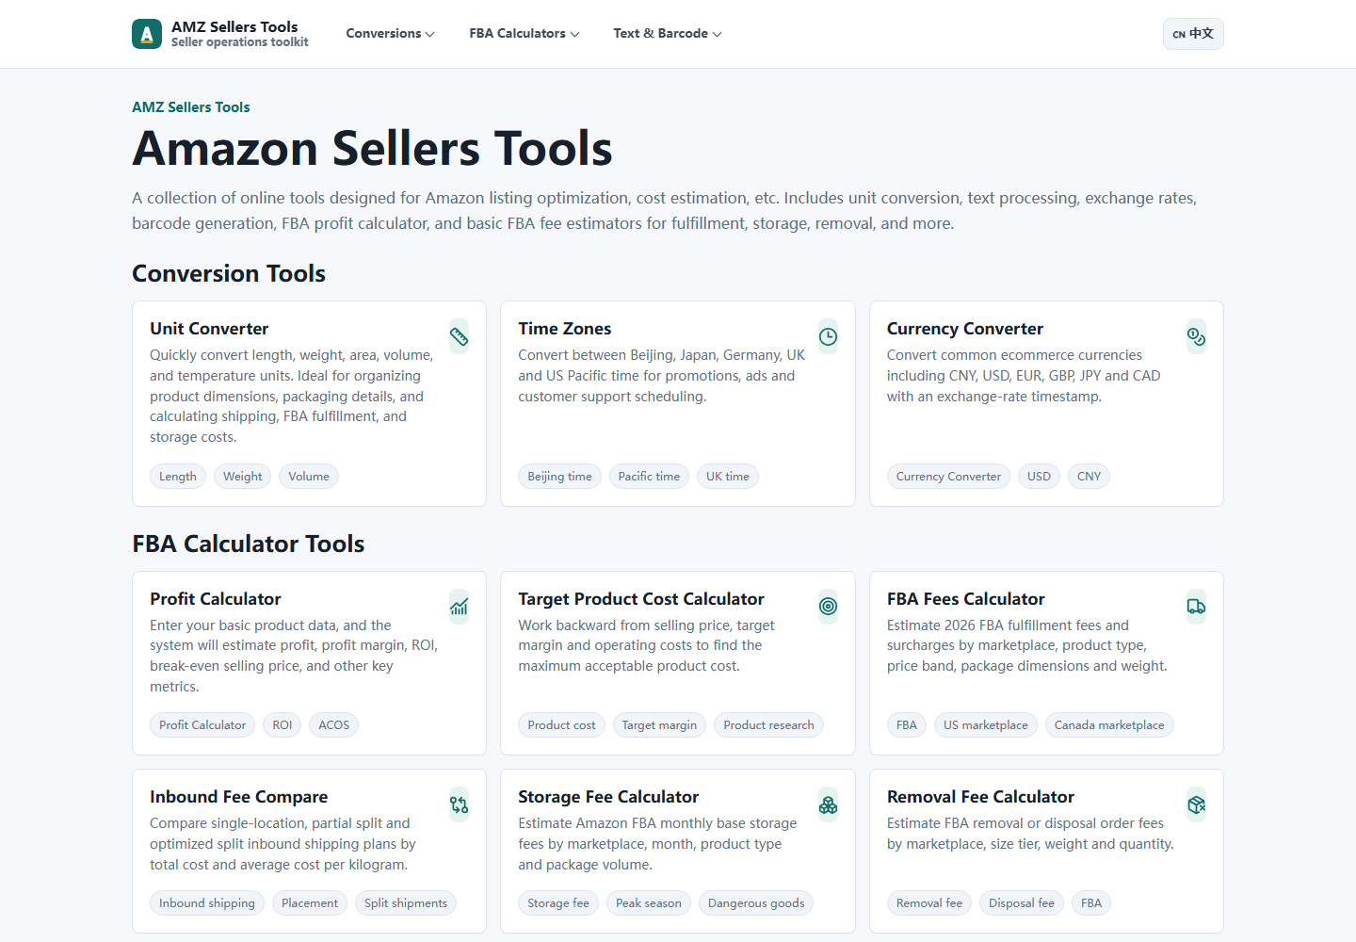Click the AMZ Sellers Tools logo icon
The height and width of the screenshot is (942, 1356).
click(x=147, y=34)
